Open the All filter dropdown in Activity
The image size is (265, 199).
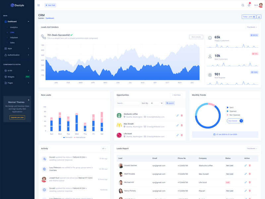104,149
